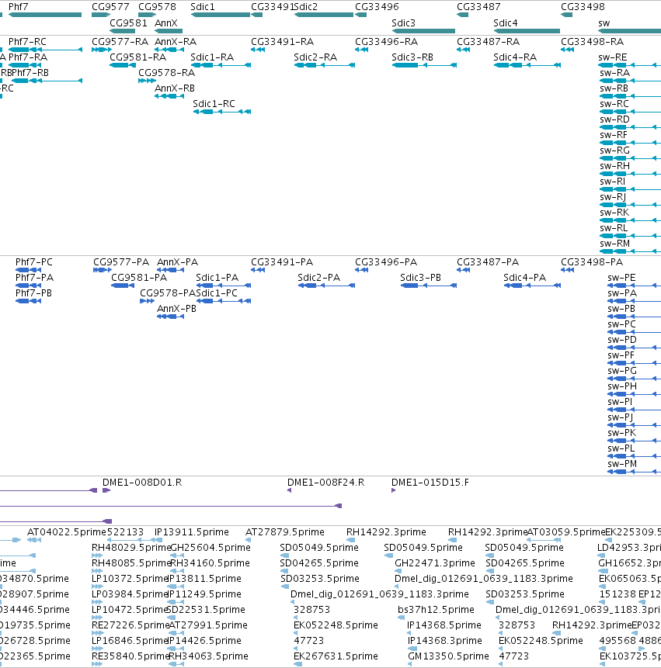Select the sw gene label
Screen dimensions: 661x668
coord(604,23)
